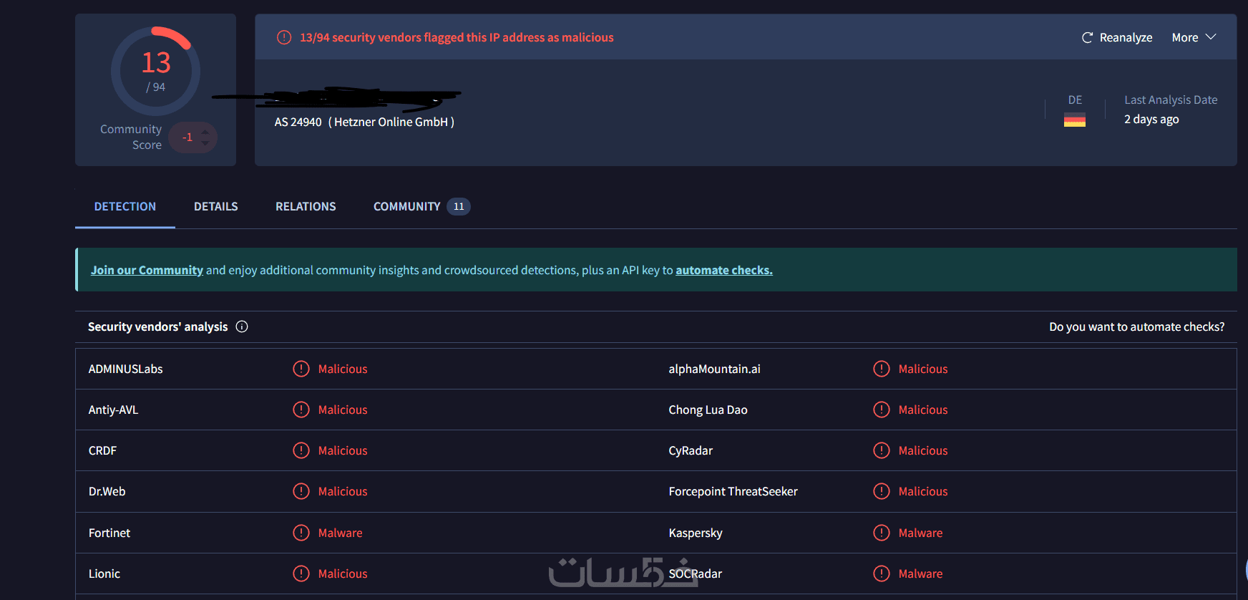Click the red warning icon in the flagged banner
This screenshot has height=600, width=1248.
[x=284, y=37]
